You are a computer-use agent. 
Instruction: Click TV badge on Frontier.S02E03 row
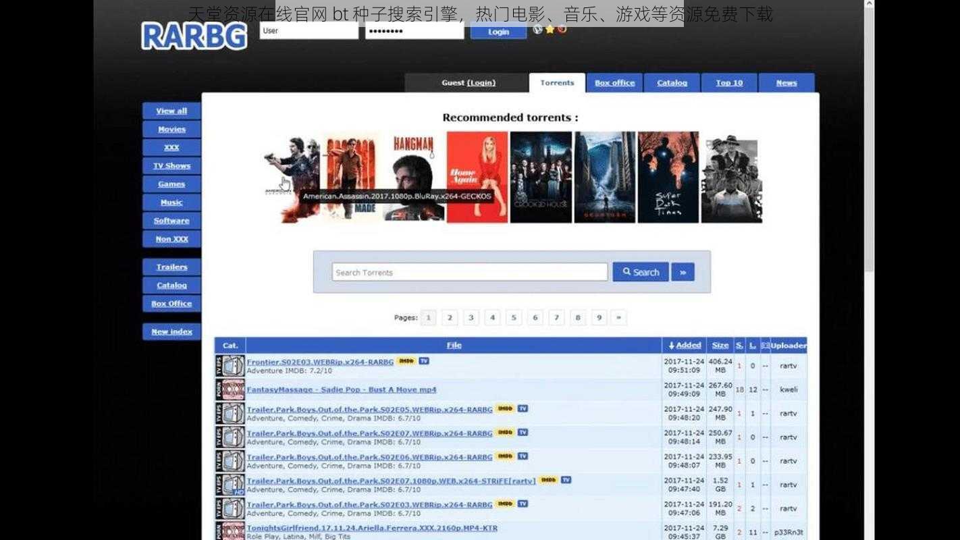424,361
